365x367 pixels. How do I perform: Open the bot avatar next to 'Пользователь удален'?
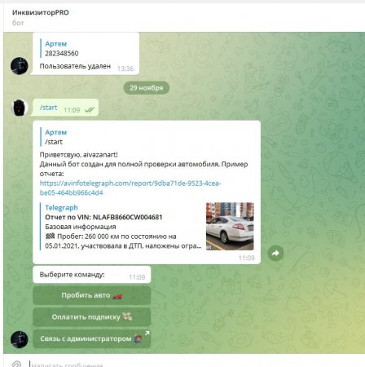(20, 66)
